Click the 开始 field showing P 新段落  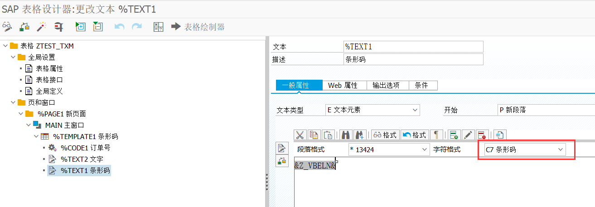click(546, 110)
